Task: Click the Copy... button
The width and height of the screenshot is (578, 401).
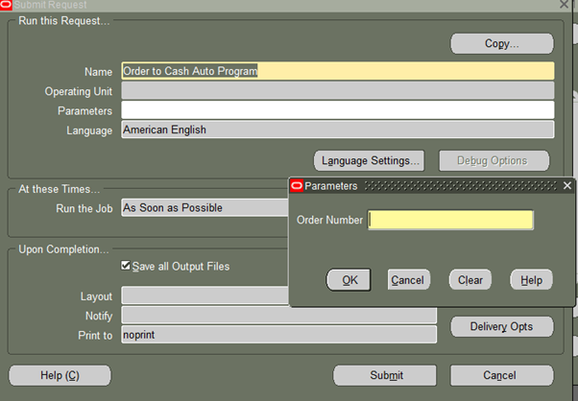Action: 502,44
